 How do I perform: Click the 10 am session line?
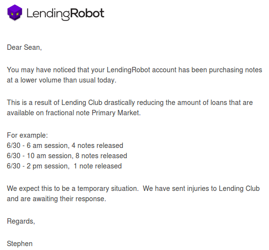click(x=67, y=156)
